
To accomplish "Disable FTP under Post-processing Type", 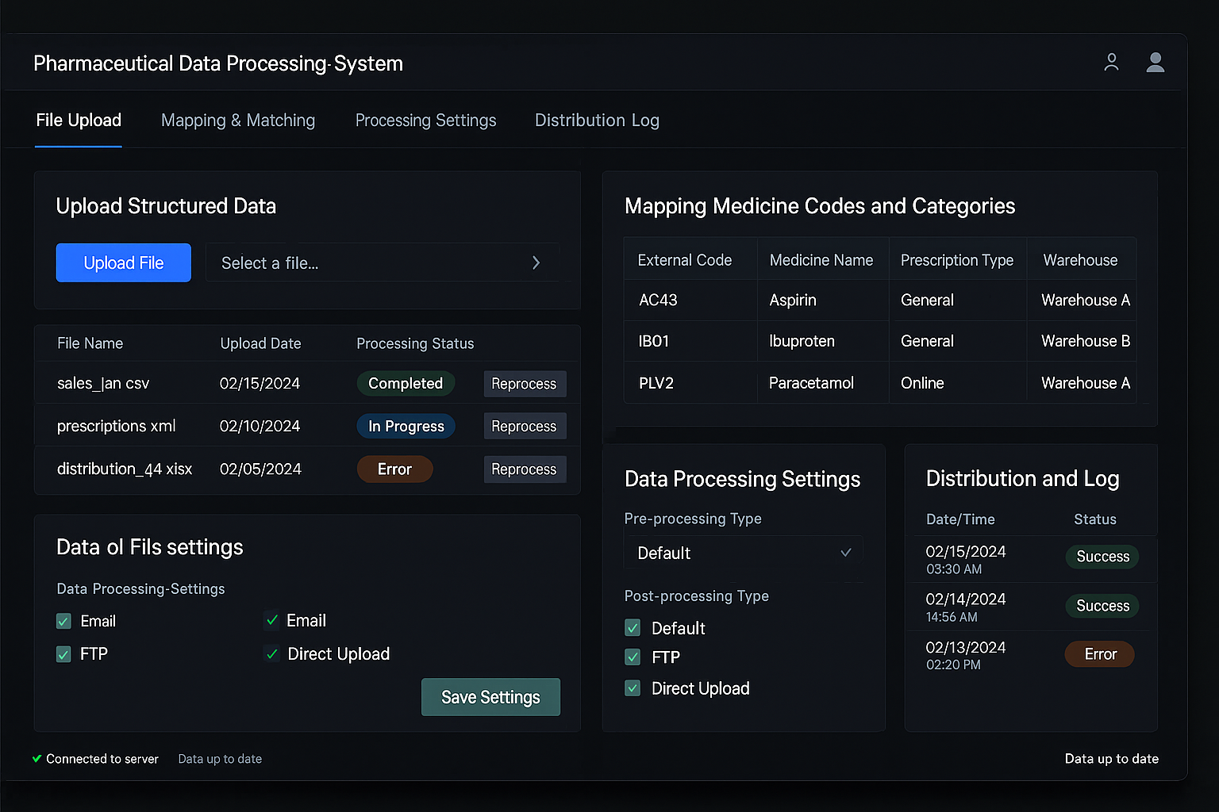I will coord(633,657).
